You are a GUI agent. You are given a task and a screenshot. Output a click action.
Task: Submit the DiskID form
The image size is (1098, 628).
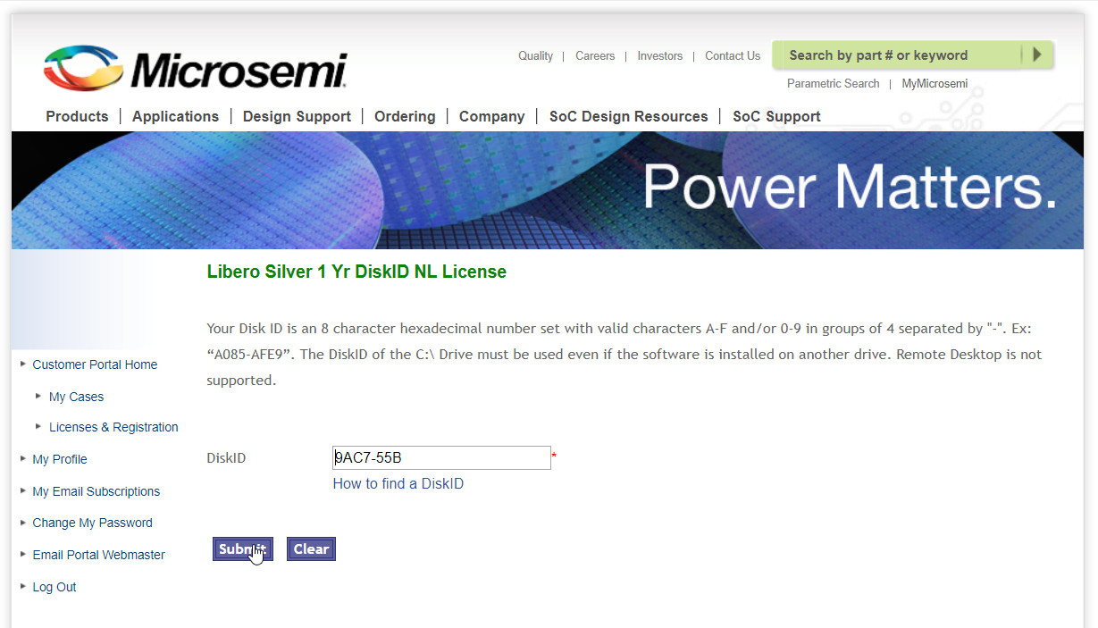point(242,549)
